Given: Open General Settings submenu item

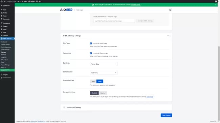Looking at the screenshot, I should [5, 44].
